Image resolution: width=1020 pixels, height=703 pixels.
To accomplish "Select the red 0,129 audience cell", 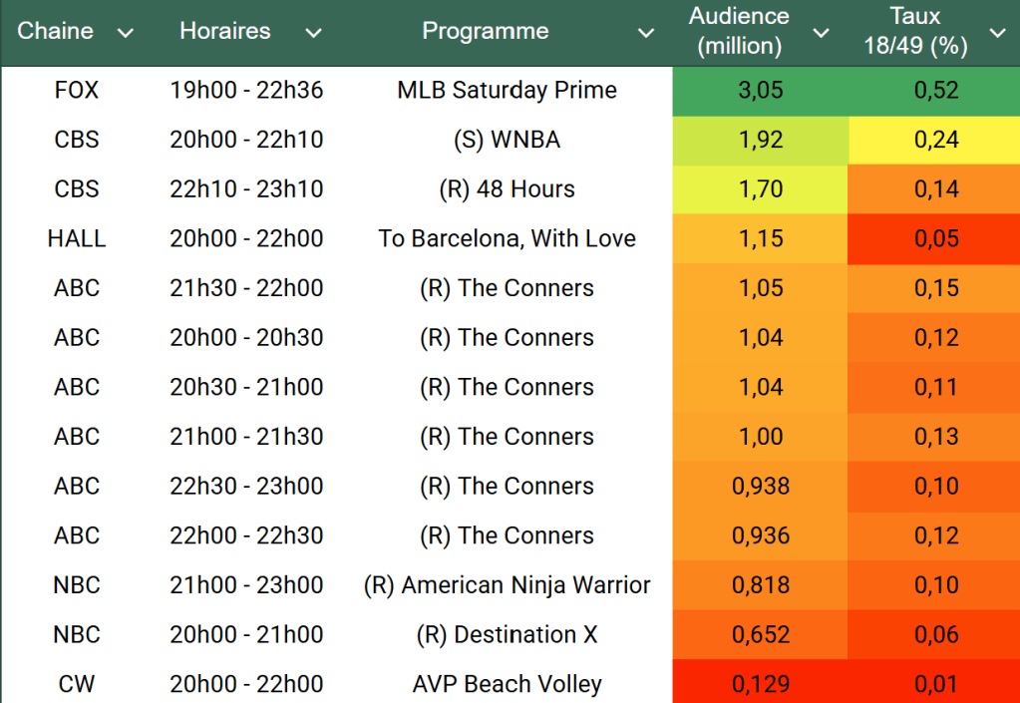I will coord(761,684).
